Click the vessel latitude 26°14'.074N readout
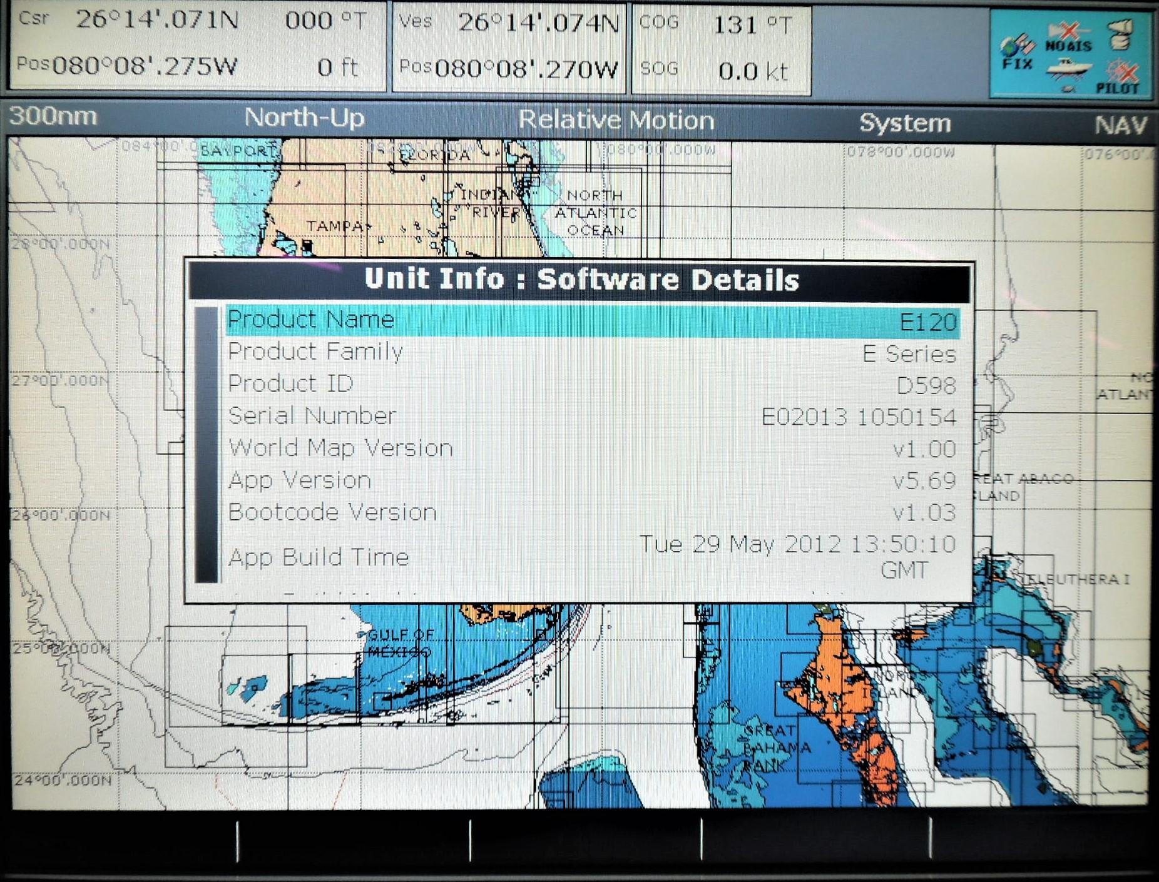This screenshot has width=1159, height=882. pyautogui.click(x=538, y=23)
